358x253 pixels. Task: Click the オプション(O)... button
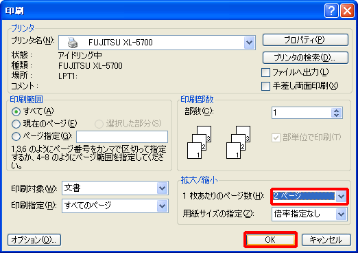(34, 240)
